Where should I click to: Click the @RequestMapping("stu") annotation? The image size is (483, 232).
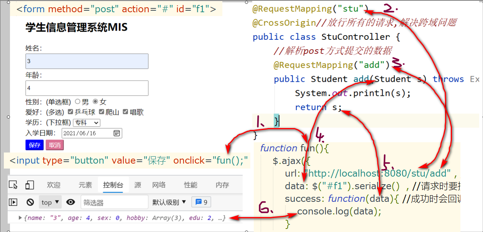pyautogui.click(x=310, y=8)
